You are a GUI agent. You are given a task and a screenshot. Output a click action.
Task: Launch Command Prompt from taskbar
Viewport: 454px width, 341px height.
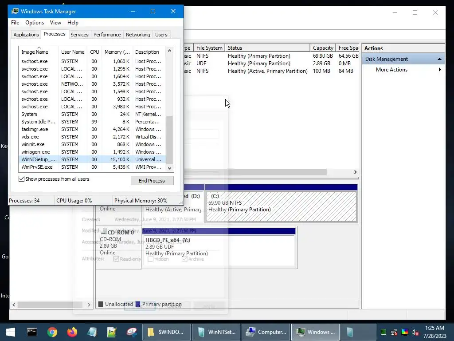32,332
